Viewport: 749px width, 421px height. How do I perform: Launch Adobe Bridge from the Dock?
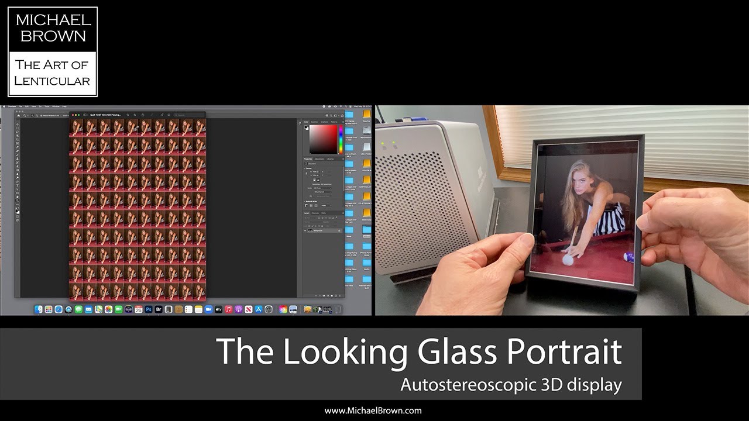coord(159,308)
